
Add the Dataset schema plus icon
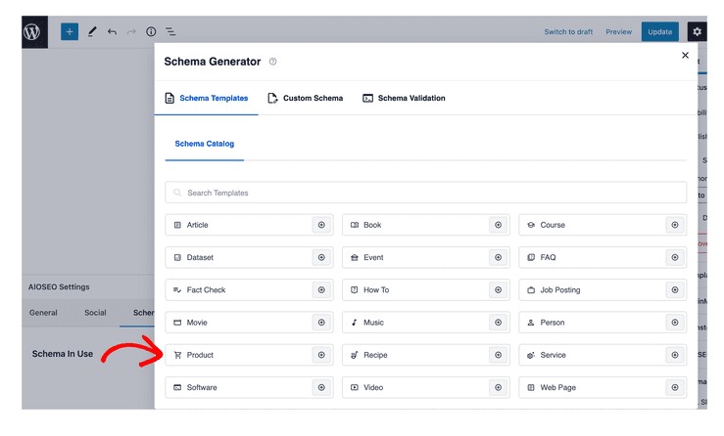pyautogui.click(x=321, y=258)
